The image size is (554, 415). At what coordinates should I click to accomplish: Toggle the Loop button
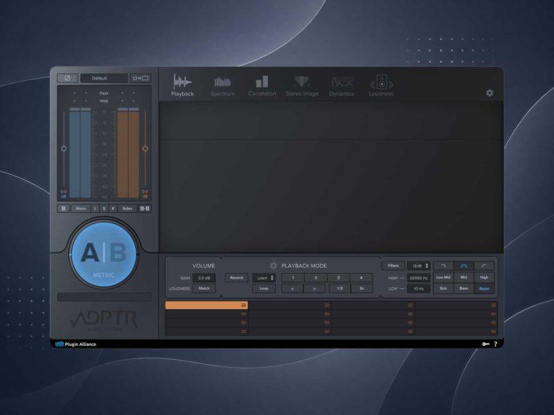click(x=264, y=288)
